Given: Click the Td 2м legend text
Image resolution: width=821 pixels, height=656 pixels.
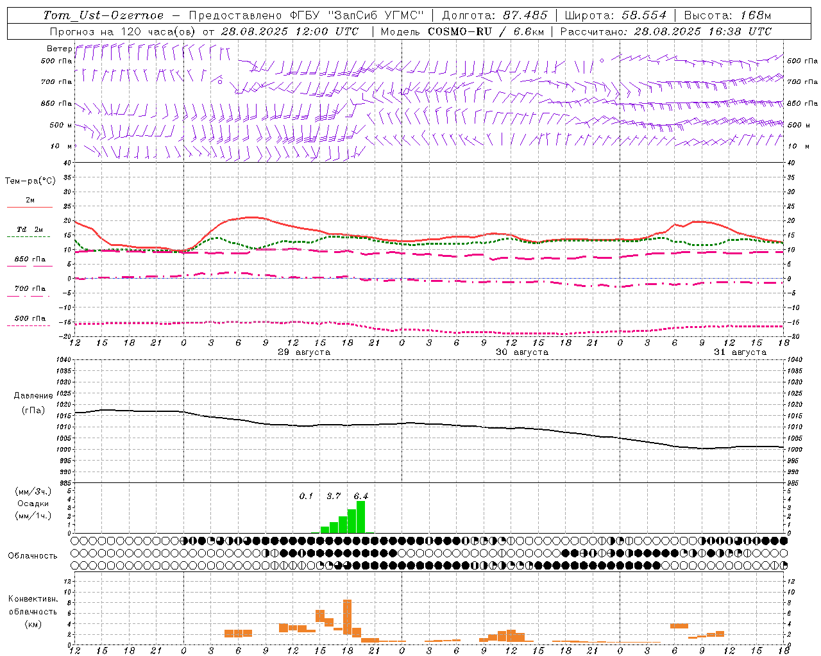Looking at the screenshot, I should pyautogui.click(x=30, y=229).
